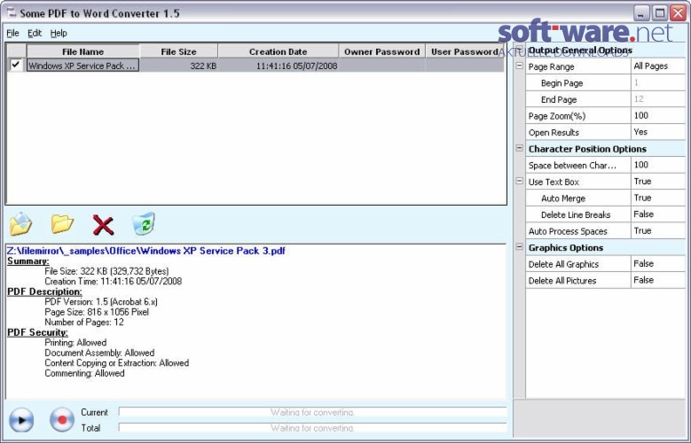
Task: Click the red X remove file icon
Action: (103, 225)
